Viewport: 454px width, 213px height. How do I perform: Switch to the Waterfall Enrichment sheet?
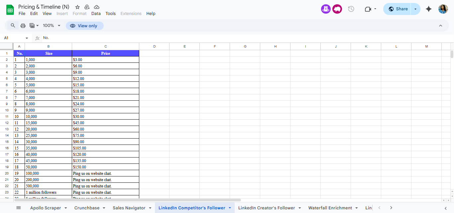(330, 208)
